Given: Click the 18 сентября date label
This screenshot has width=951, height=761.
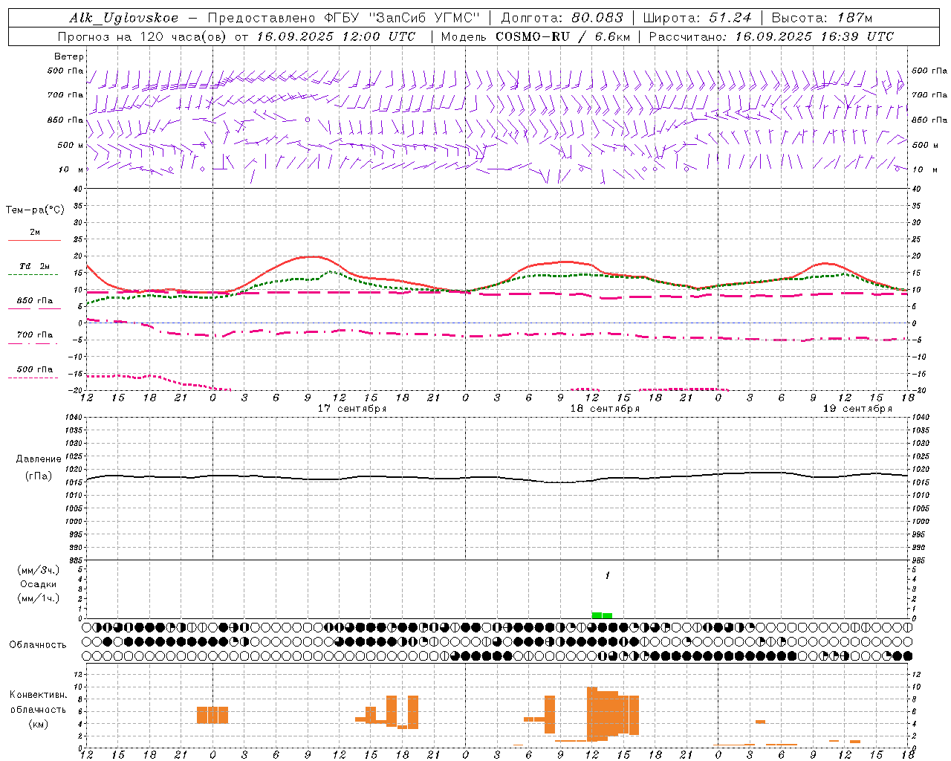Looking at the screenshot, I should (x=605, y=409).
